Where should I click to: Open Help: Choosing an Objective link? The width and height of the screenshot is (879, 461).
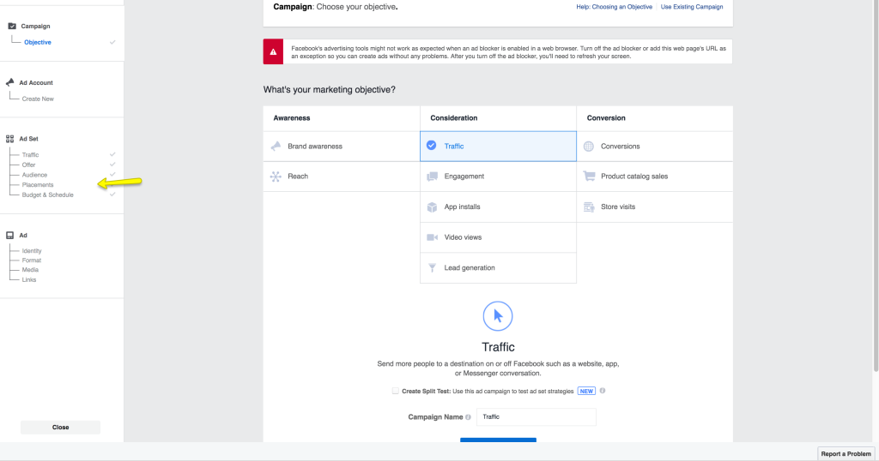tap(614, 7)
